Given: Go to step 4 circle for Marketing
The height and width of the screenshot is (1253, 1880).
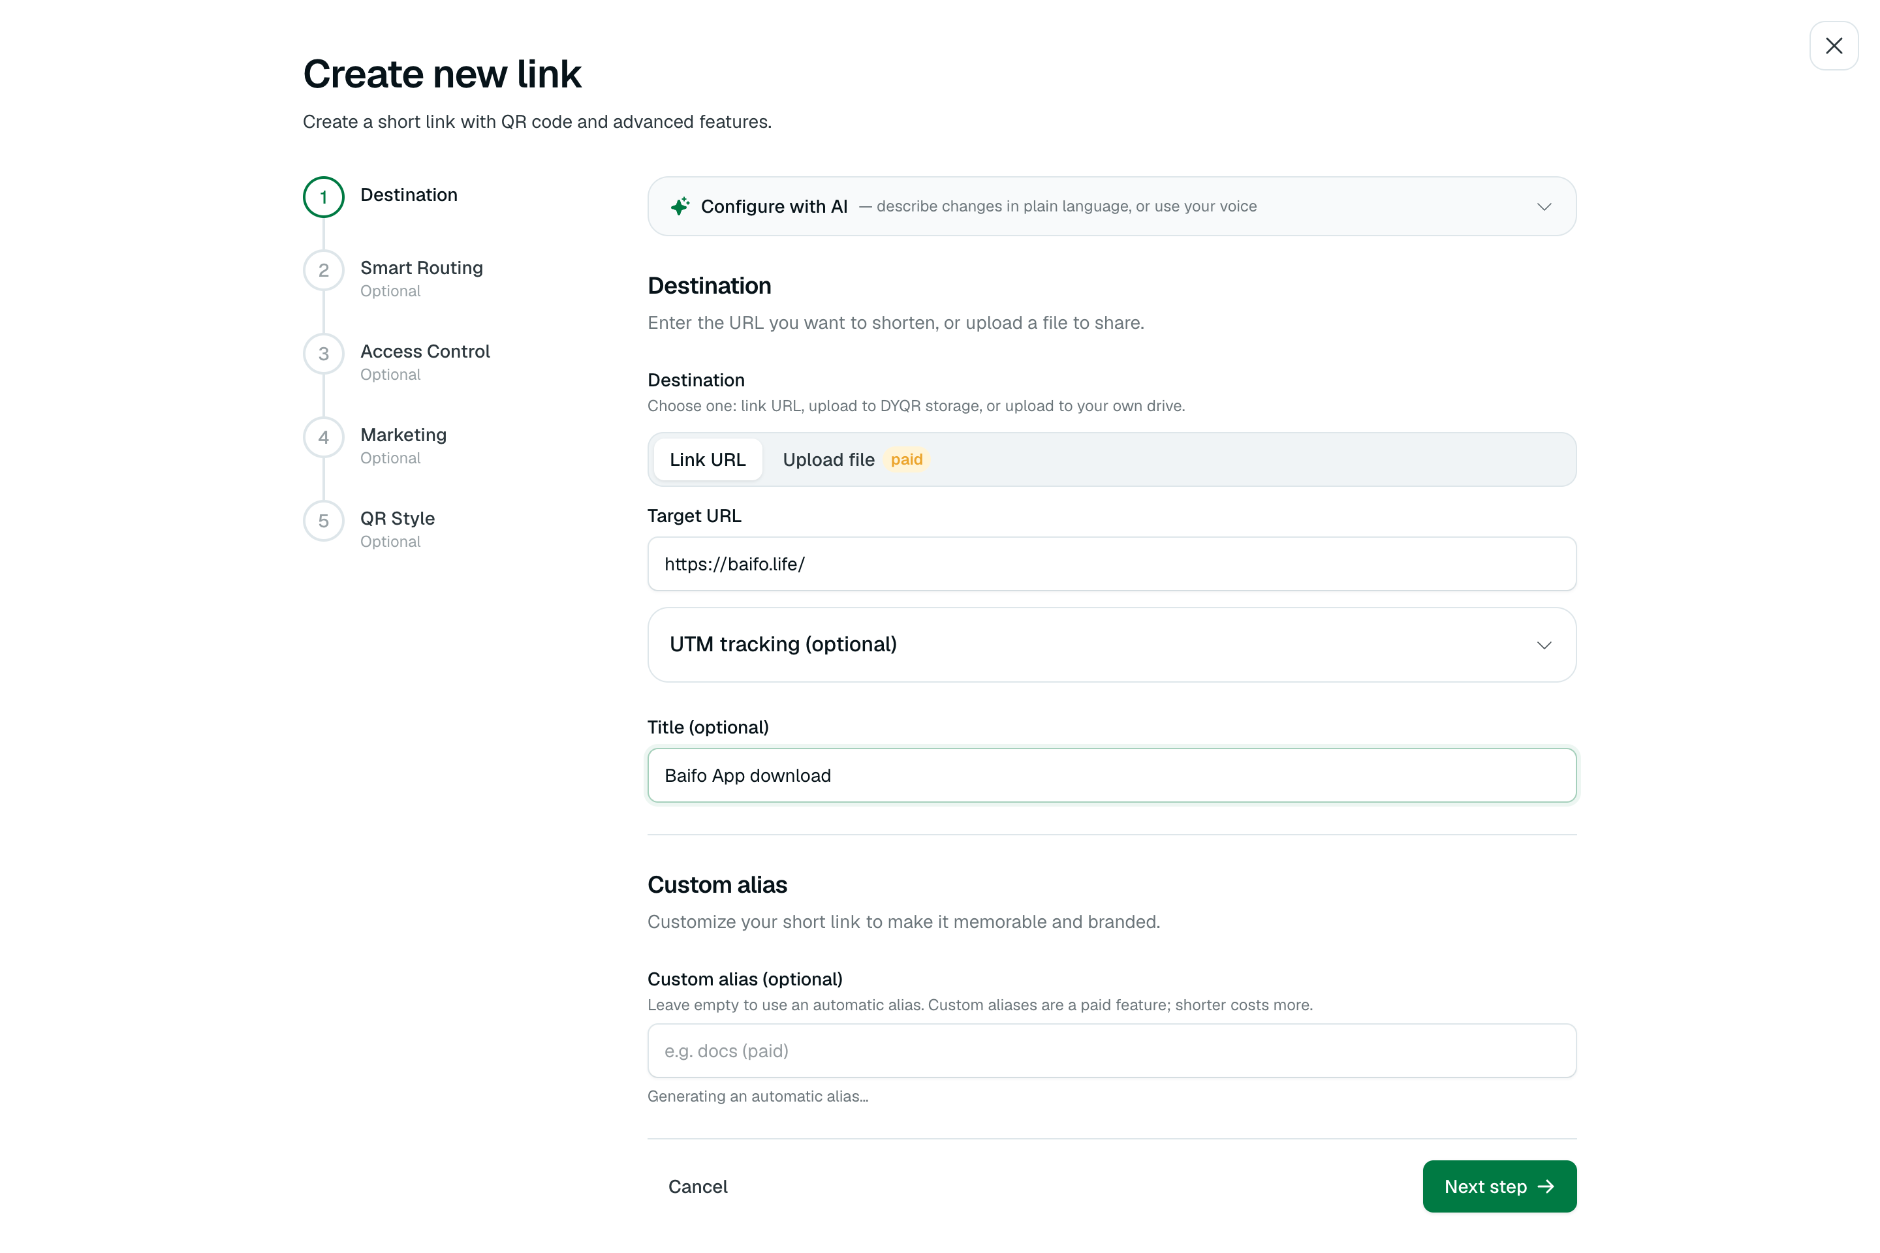Looking at the screenshot, I should [x=324, y=437].
